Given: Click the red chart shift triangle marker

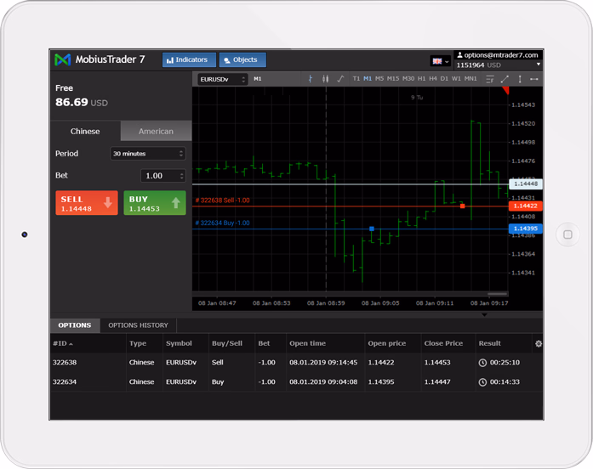Looking at the screenshot, I should tap(505, 90).
